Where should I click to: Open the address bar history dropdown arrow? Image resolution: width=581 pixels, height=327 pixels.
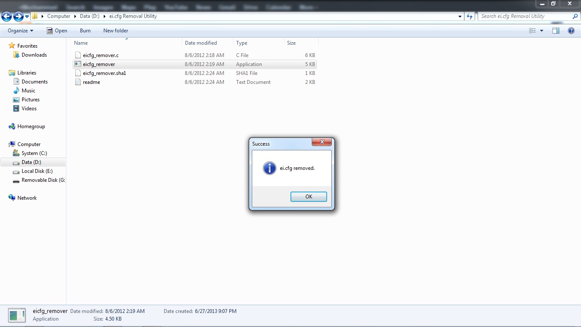[459, 16]
